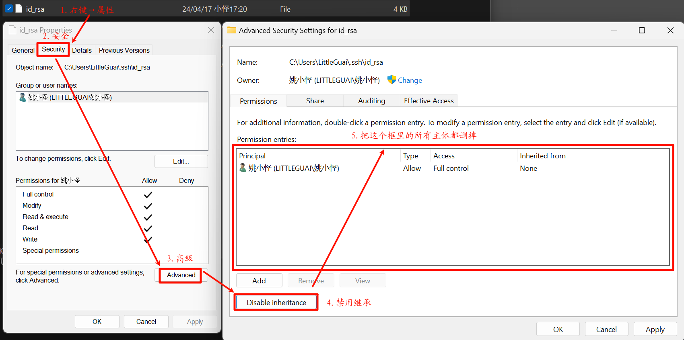
Task: Close the id_rsa Properties dialog
Action: click(211, 30)
